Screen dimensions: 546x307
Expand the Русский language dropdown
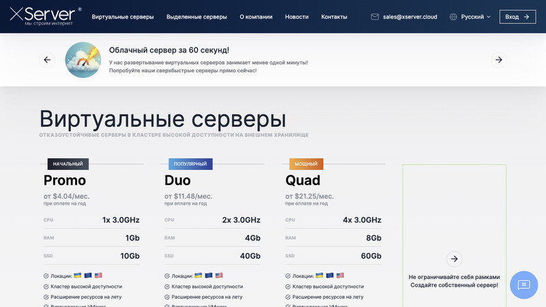[475, 16]
